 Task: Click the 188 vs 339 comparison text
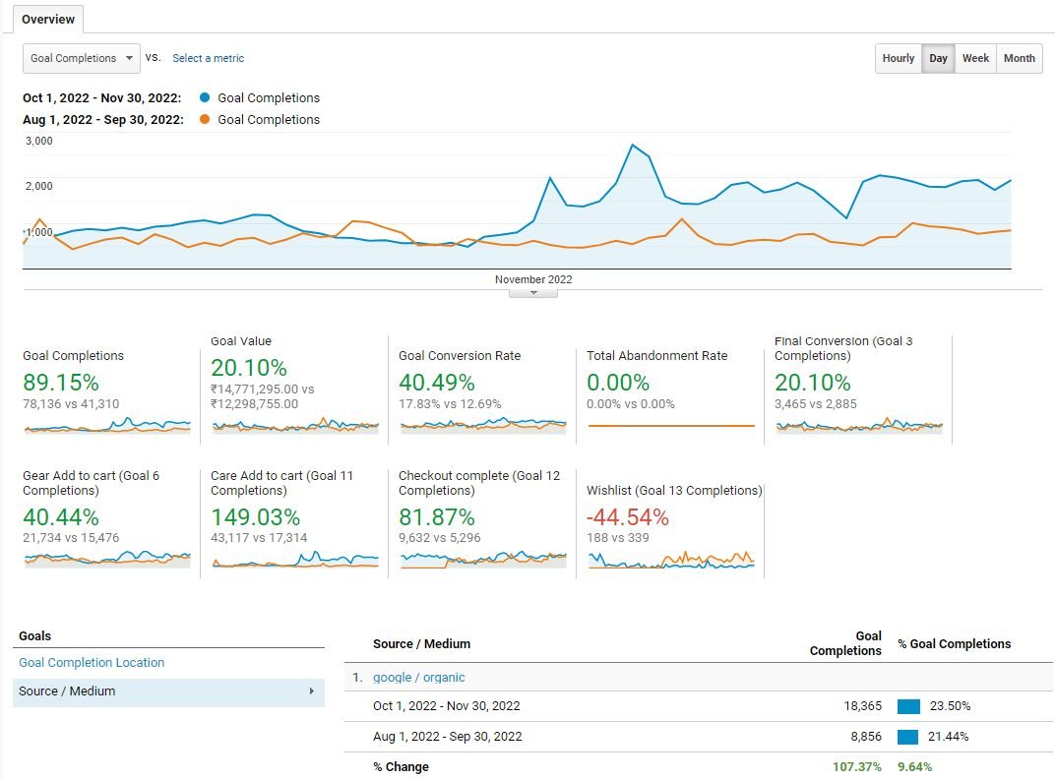(x=618, y=538)
